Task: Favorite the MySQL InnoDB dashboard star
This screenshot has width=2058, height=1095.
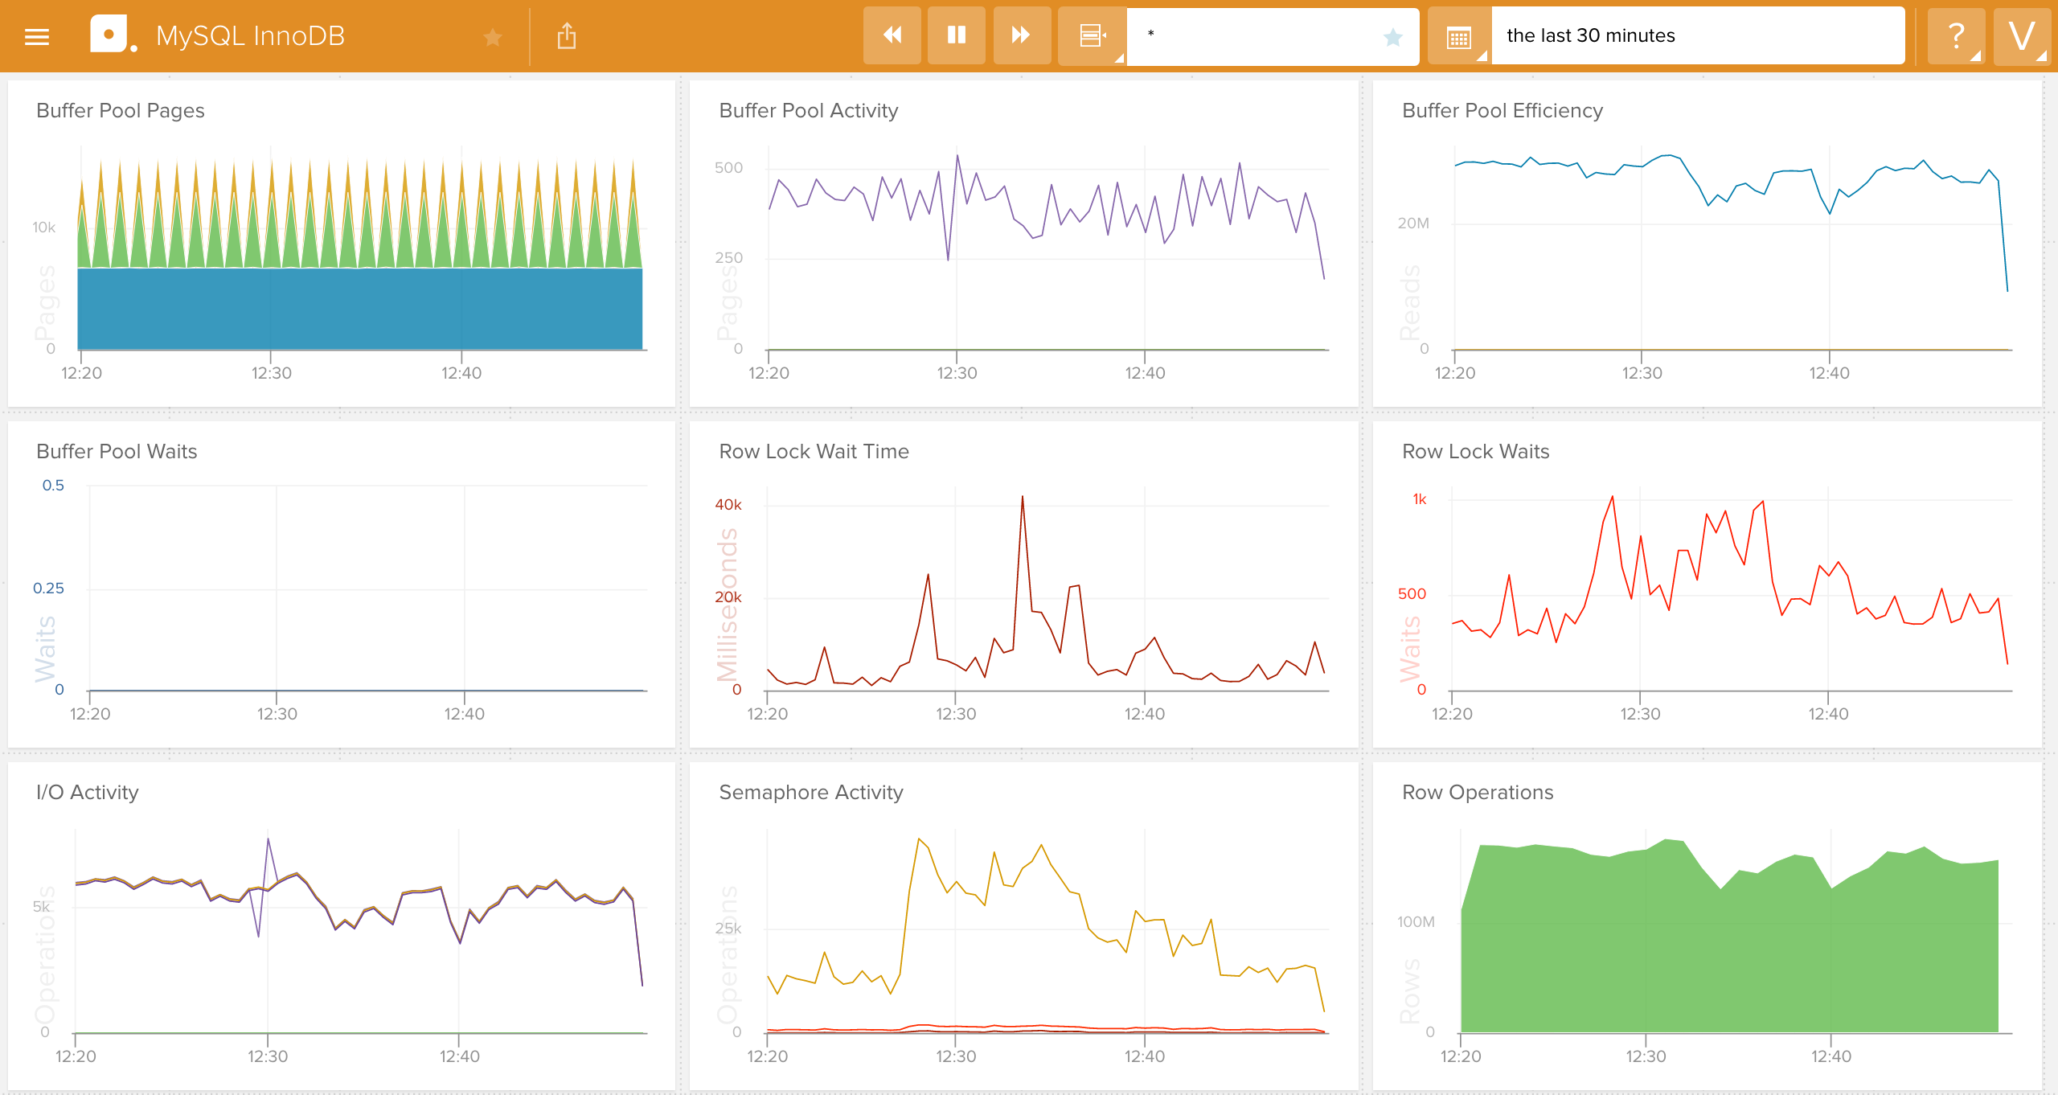Action: pos(493,36)
